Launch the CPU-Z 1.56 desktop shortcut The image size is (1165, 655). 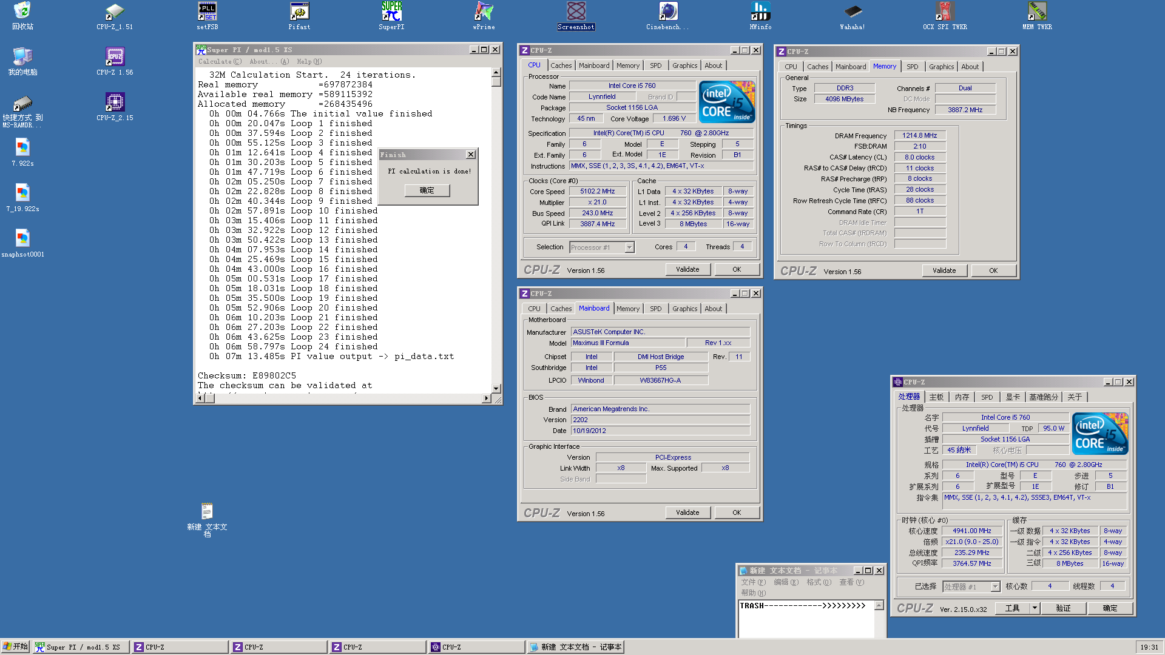pos(115,61)
